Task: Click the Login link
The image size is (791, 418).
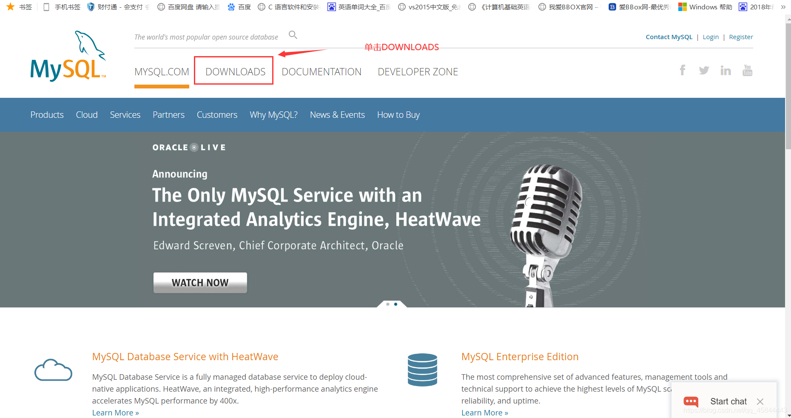Action: click(x=711, y=37)
